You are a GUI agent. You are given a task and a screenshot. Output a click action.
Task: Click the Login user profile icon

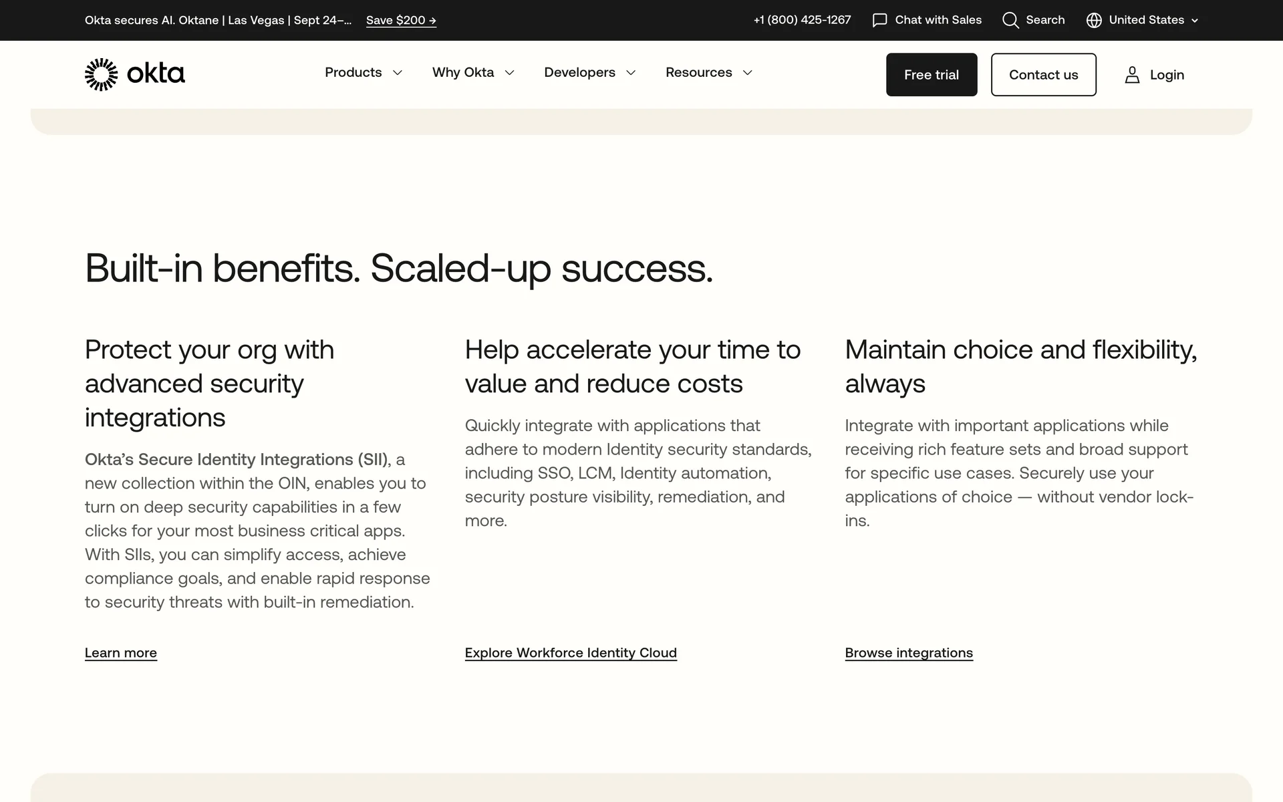coord(1132,75)
